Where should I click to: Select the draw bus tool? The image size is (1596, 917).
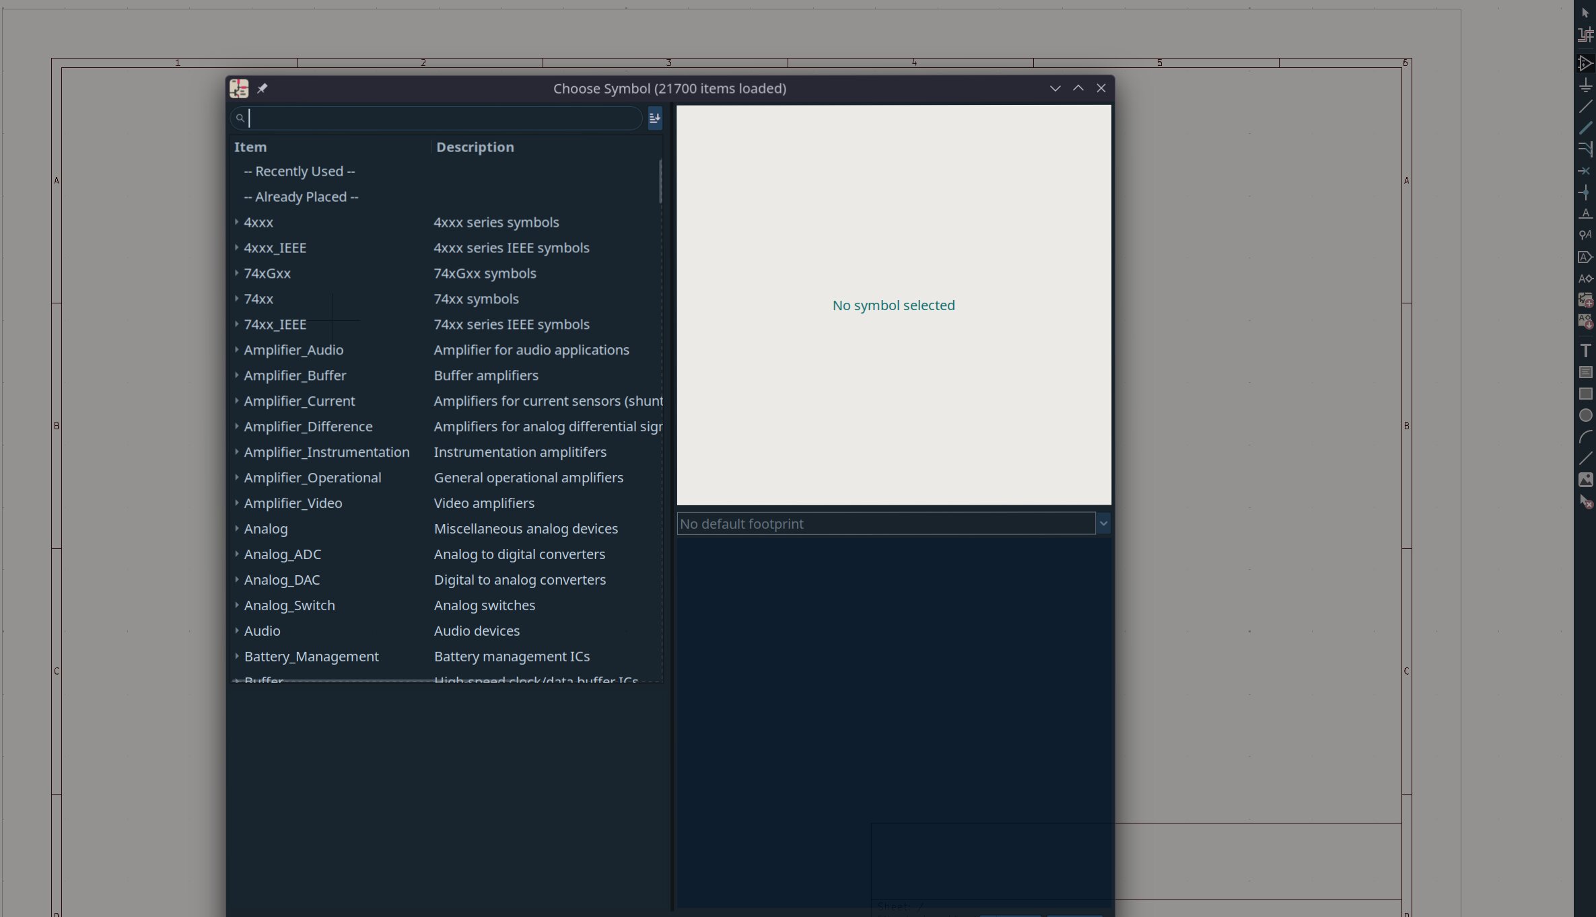click(1585, 128)
